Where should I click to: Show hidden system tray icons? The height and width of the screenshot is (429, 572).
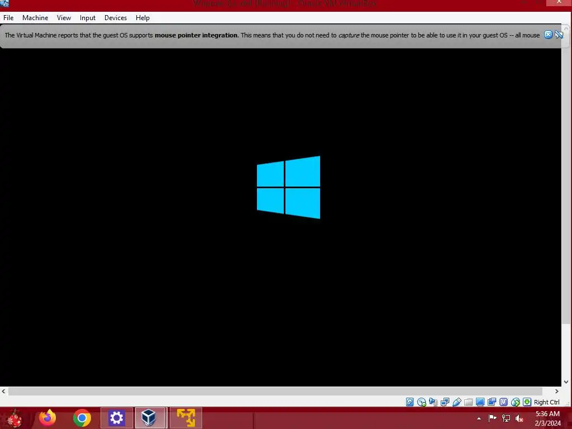click(479, 418)
